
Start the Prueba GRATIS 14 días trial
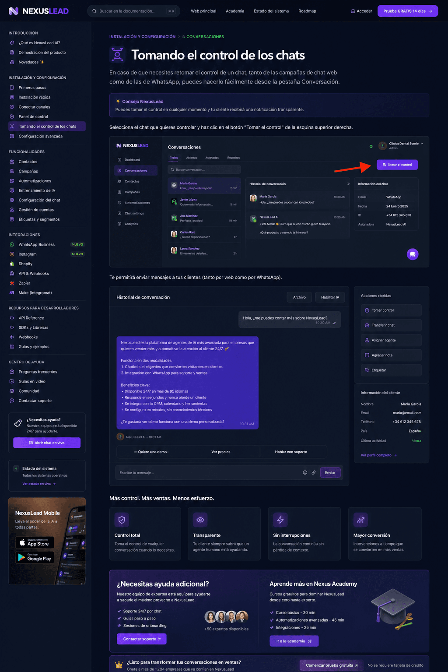coord(408,11)
